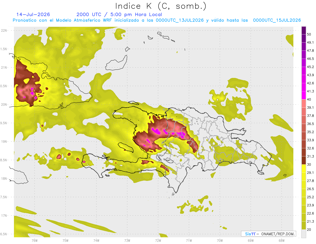Click the color scale label "47.8"

pyautogui.click(x=310, y=51)
